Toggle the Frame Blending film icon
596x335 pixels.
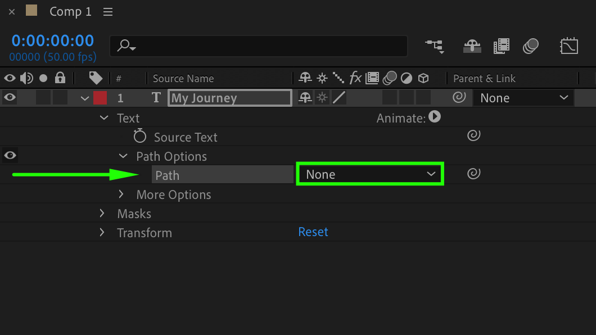501,46
